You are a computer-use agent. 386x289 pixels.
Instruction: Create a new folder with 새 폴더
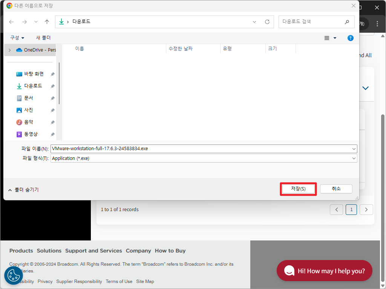(x=43, y=38)
